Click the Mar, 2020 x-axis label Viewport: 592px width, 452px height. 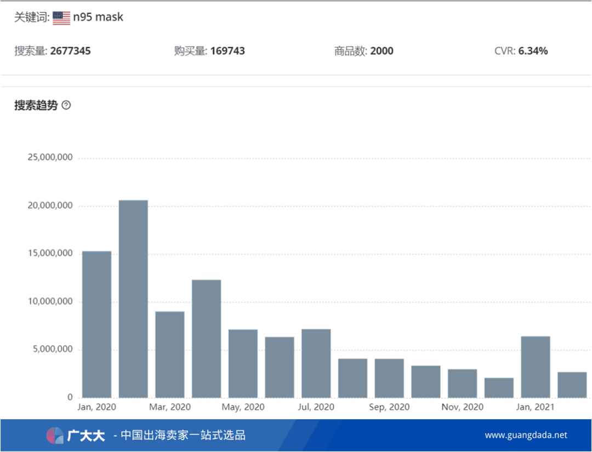pyautogui.click(x=170, y=408)
